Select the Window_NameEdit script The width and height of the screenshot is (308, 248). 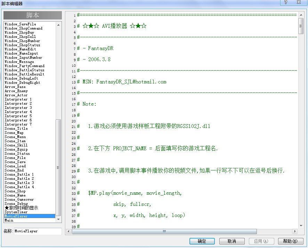coord(30,49)
